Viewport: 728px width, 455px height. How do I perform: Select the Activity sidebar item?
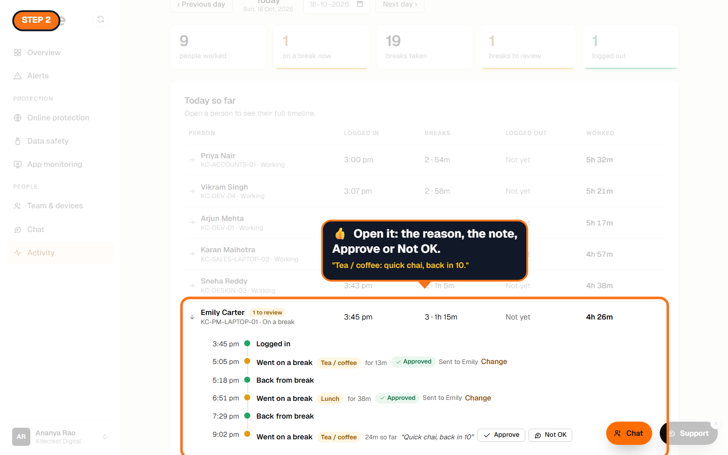60,253
